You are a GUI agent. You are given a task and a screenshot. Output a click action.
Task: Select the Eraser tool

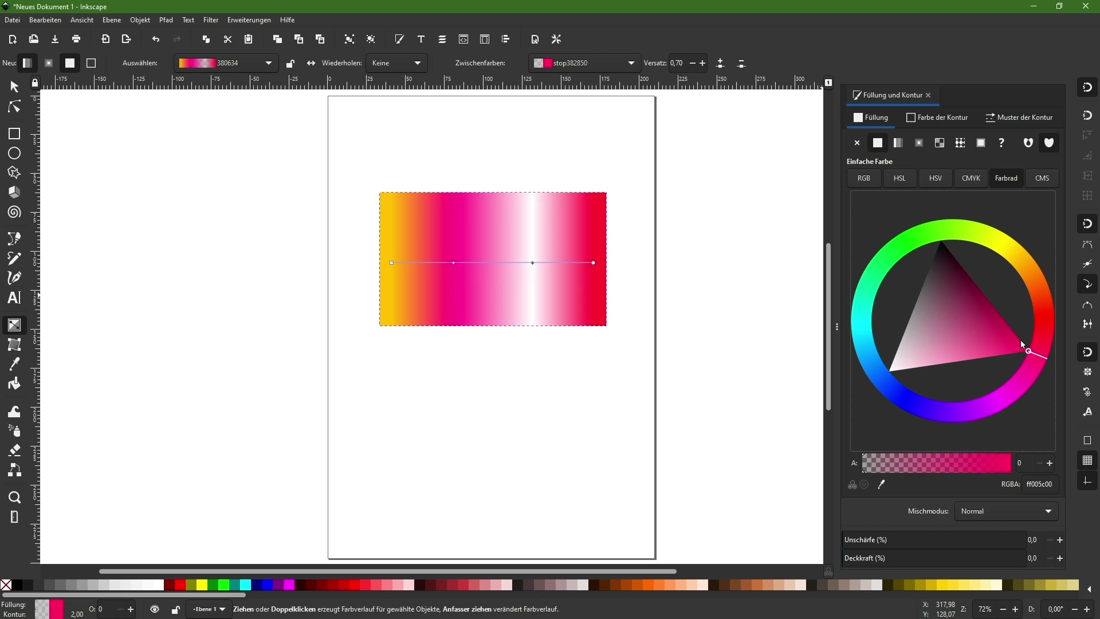click(14, 450)
